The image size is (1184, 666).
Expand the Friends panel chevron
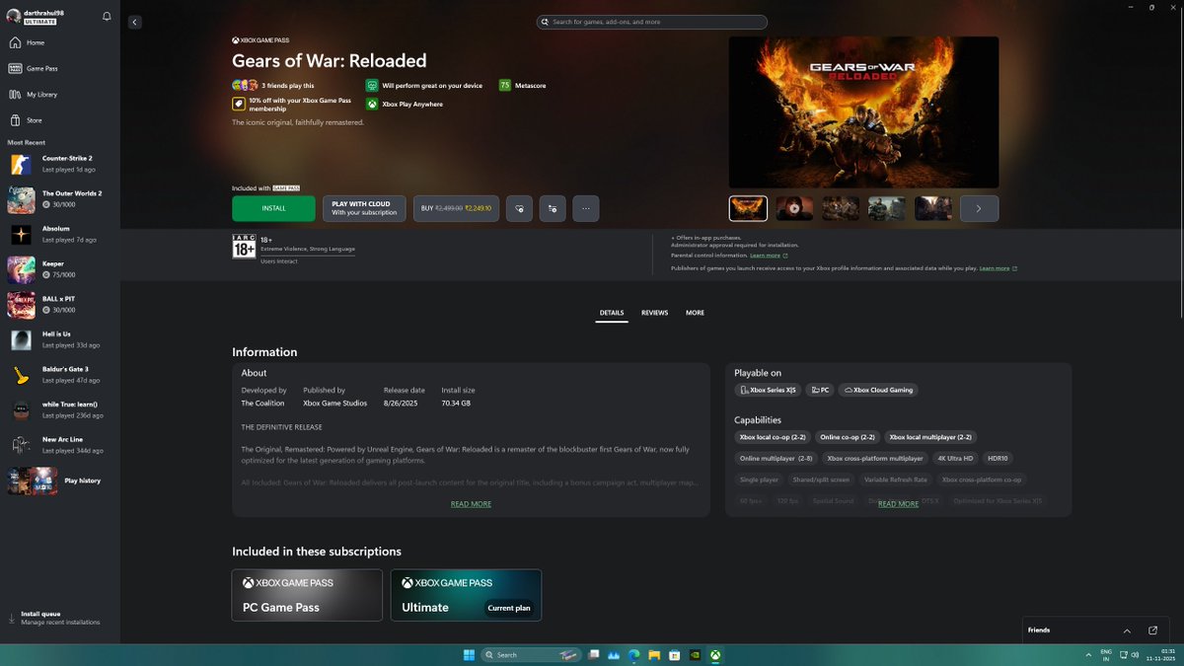pos(1127,630)
